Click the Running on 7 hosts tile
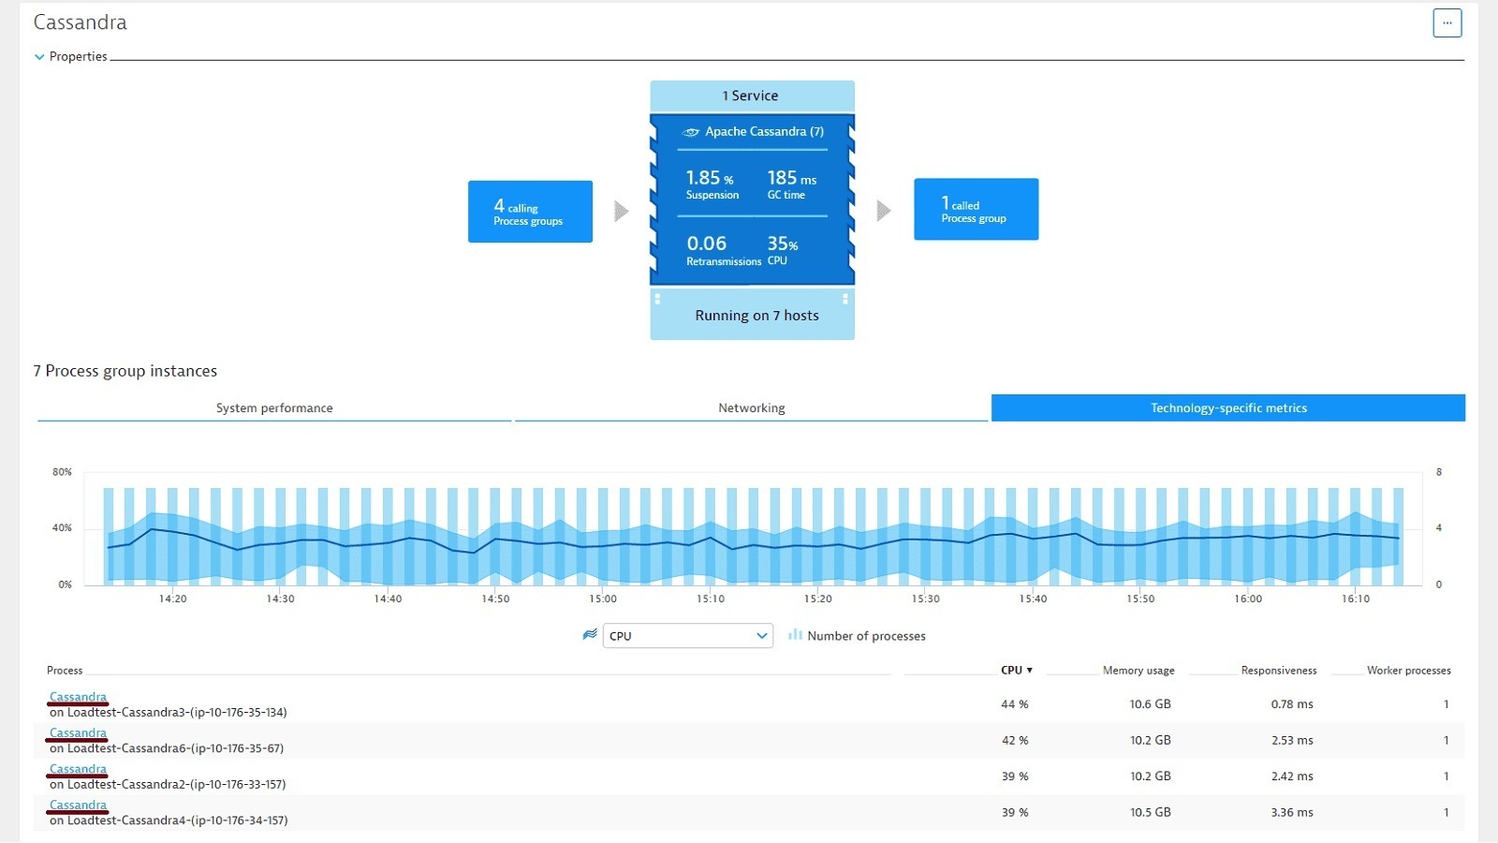Image resolution: width=1498 pixels, height=843 pixels. click(752, 315)
